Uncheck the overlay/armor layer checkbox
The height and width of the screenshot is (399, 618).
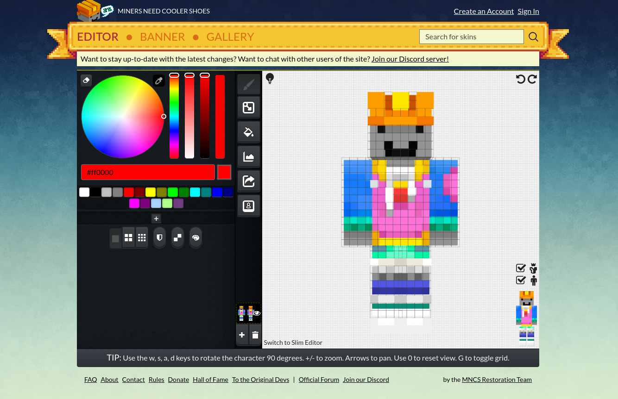click(x=521, y=268)
